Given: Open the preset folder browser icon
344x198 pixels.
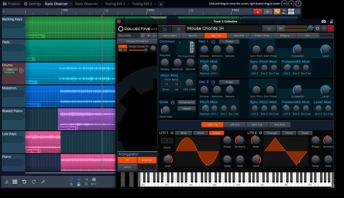Looking at the screenshot, I should click(x=165, y=29).
